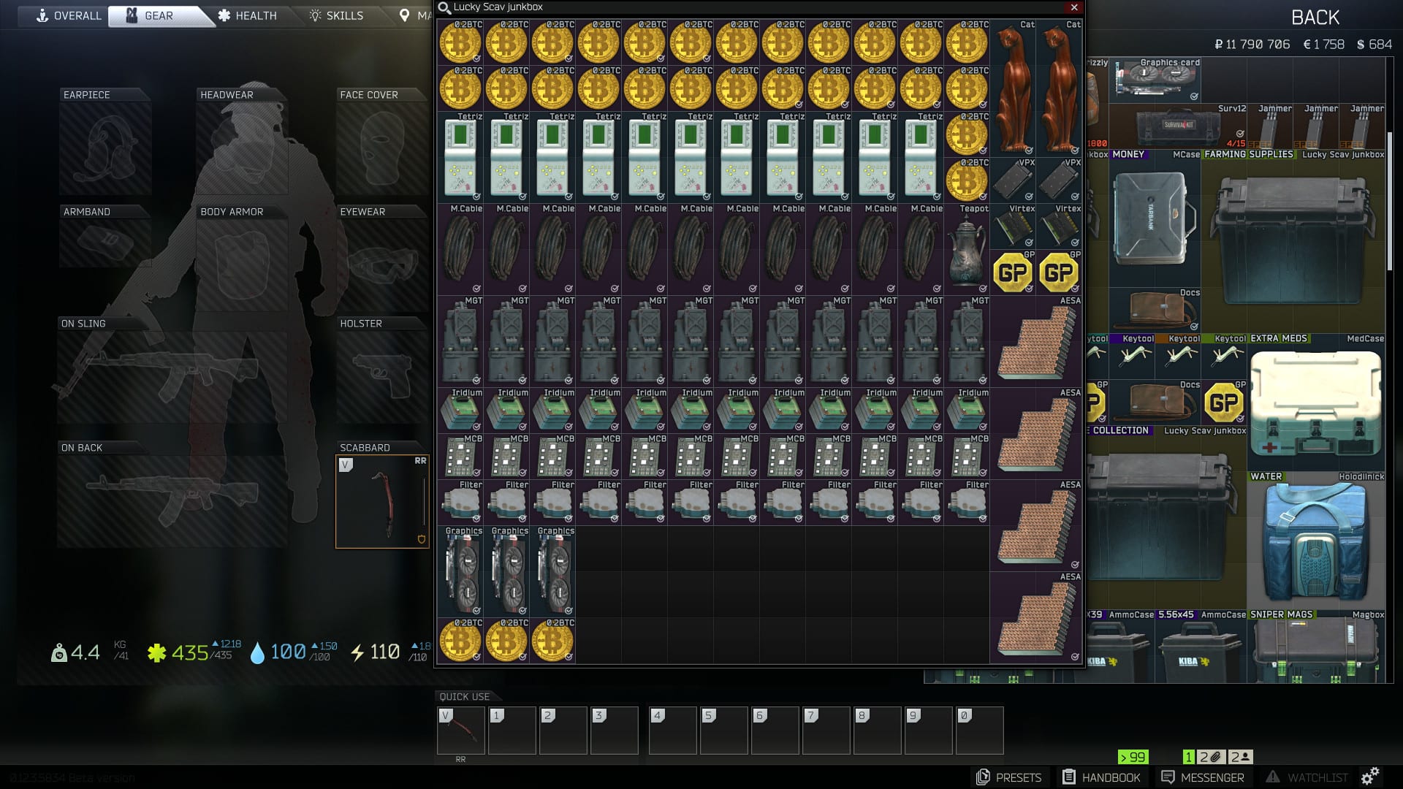Image resolution: width=1403 pixels, height=789 pixels.
Task: Click the Teapot item in junkbox
Action: pos(967,249)
